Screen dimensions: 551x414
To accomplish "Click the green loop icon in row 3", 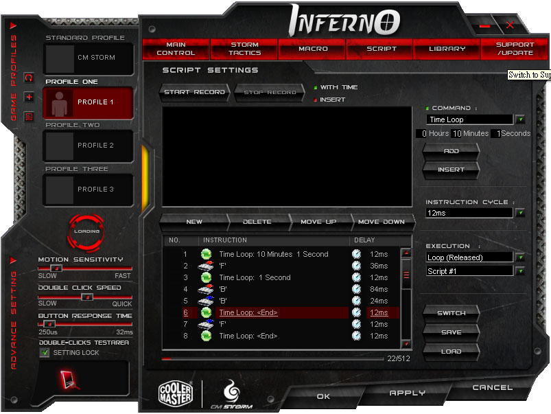I will [x=206, y=277].
